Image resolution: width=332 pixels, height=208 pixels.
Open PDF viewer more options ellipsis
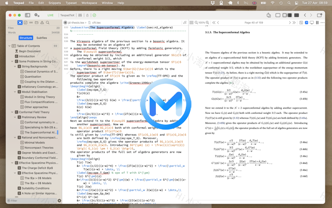point(322,22)
